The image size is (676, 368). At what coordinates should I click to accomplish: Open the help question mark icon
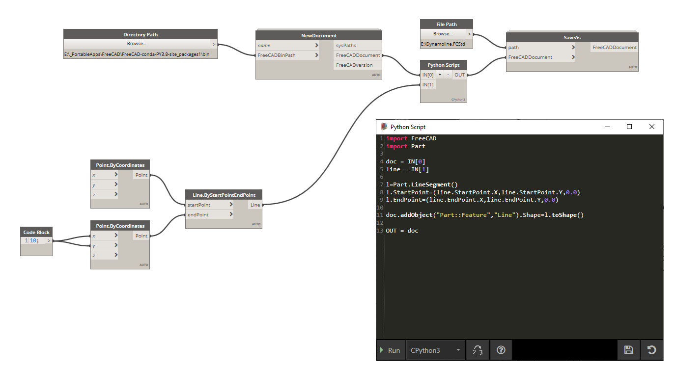501,350
